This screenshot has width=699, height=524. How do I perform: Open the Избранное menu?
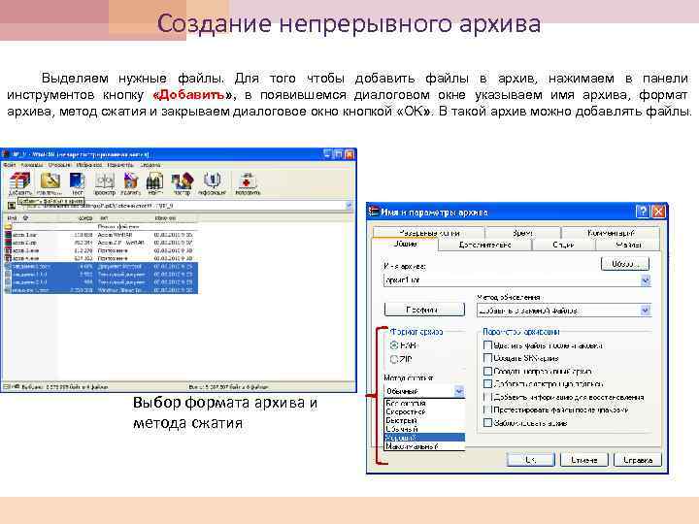point(89,165)
